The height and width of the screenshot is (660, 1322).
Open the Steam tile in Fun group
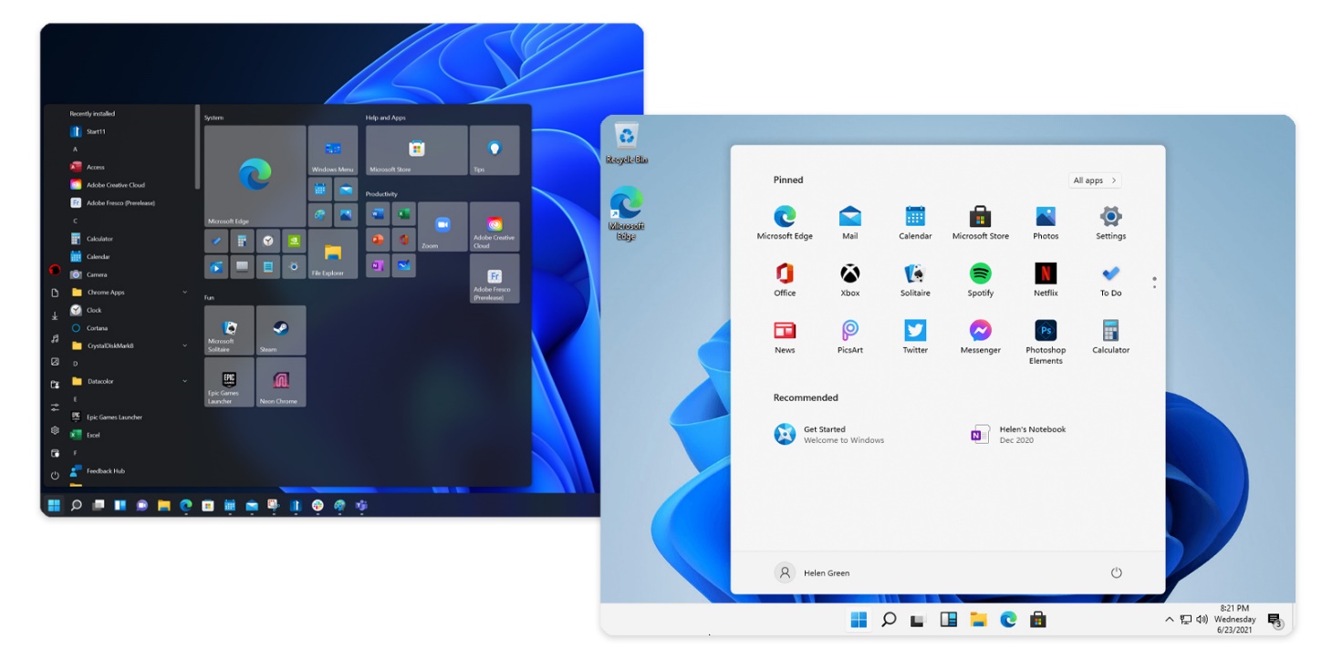point(281,330)
